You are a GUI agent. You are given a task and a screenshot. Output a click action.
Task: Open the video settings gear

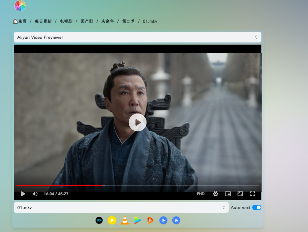tap(215, 194)
